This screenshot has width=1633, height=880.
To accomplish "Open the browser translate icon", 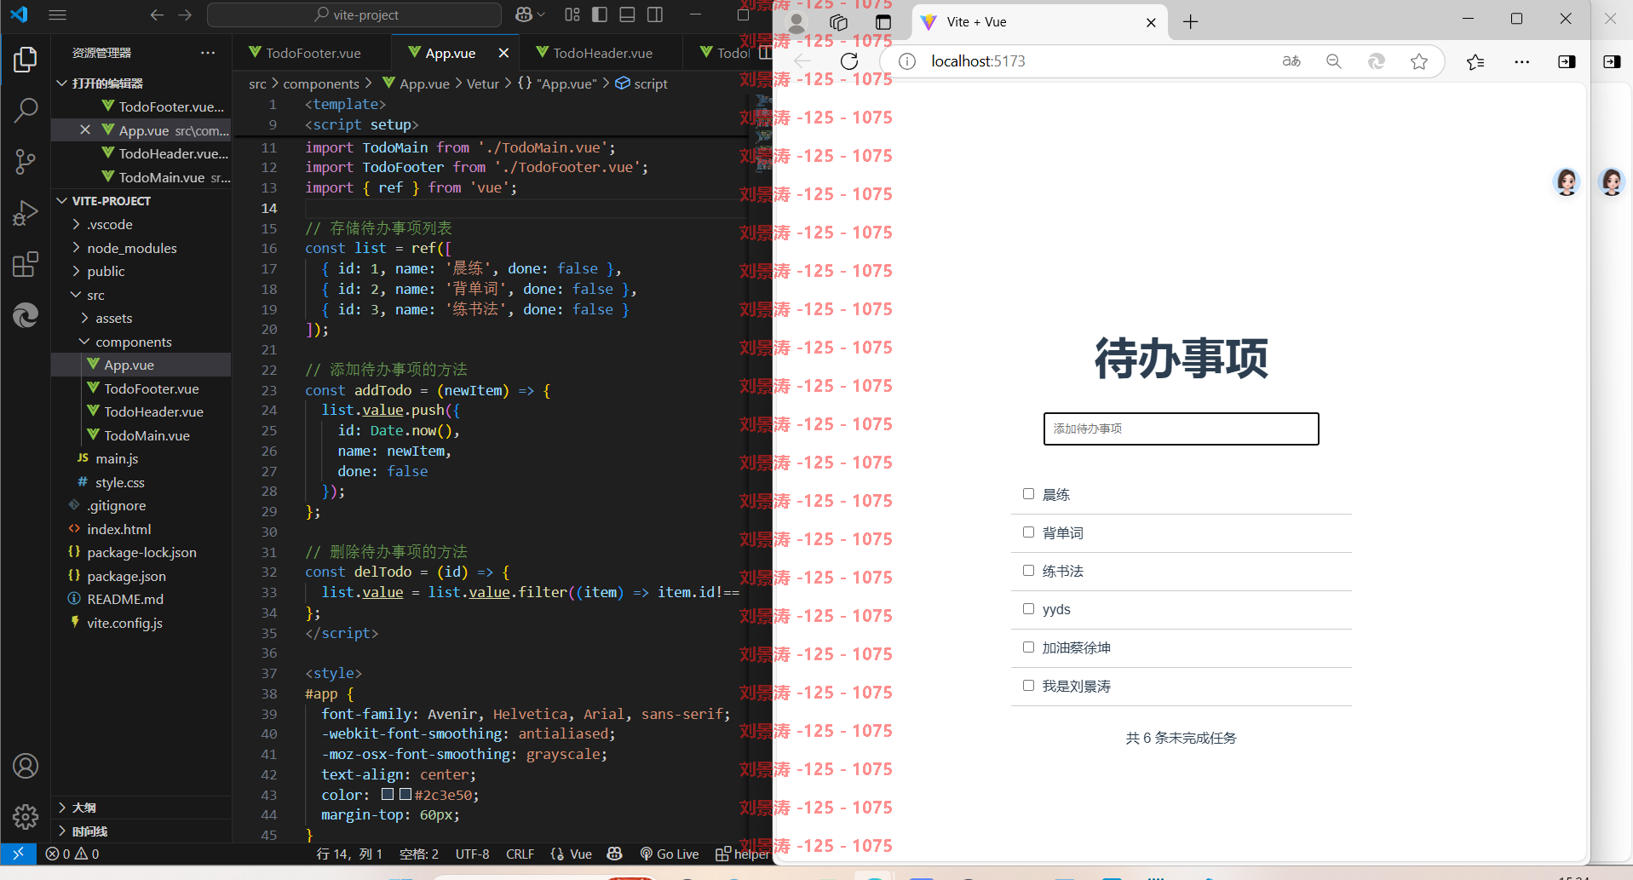I will tap(1291, 61).
